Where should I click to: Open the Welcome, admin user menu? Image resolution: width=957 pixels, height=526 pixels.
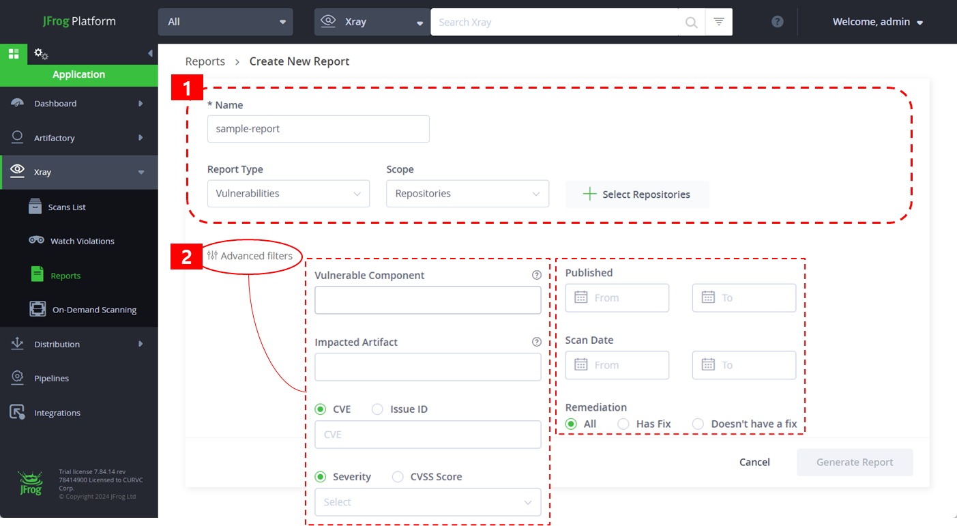pyautogui.click(x=878, y=22)
